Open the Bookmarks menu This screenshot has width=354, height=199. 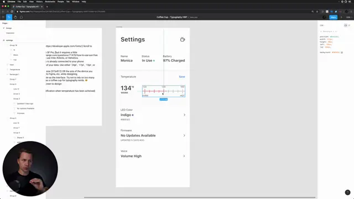50,2
